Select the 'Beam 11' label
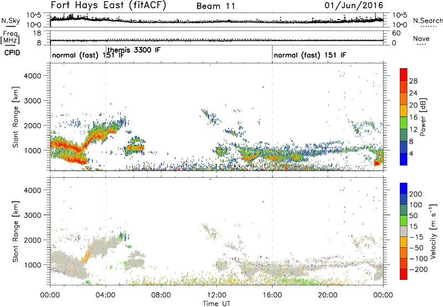Image resolution: width=443 pixels, height=307 pixels. click(x=216, y=6)
